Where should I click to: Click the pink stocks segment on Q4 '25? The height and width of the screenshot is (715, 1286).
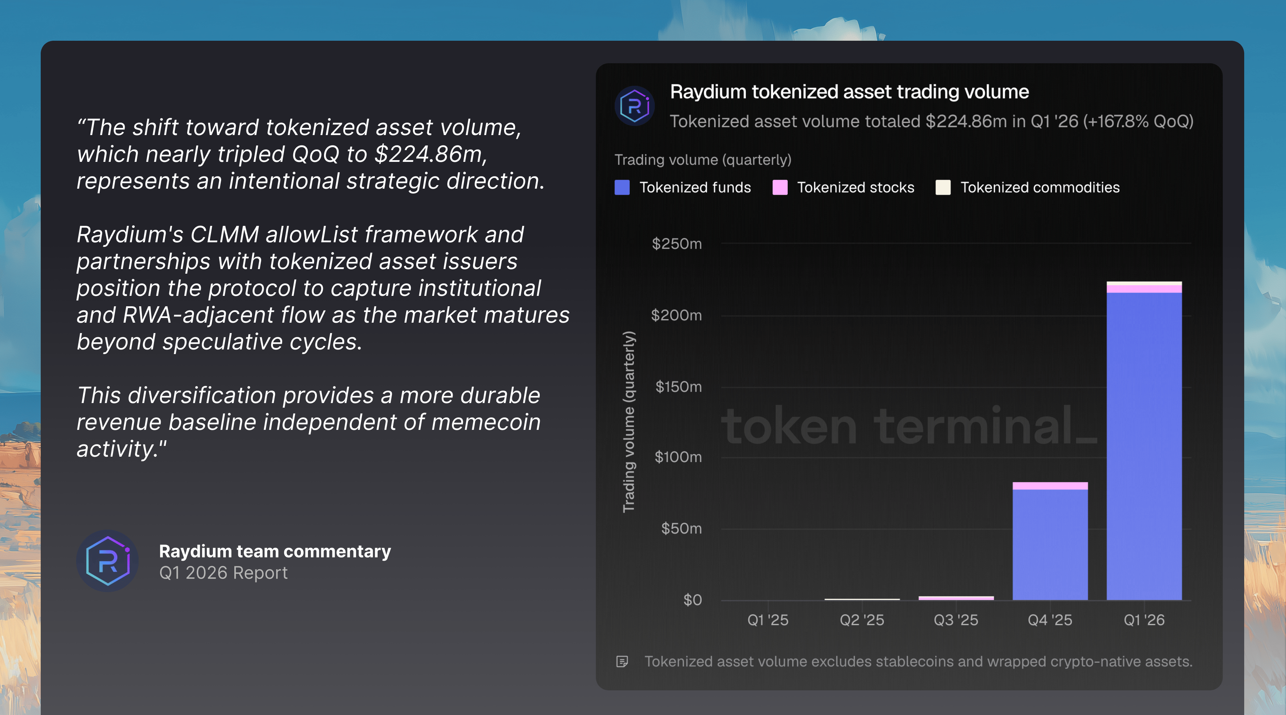coord(1050,486)
